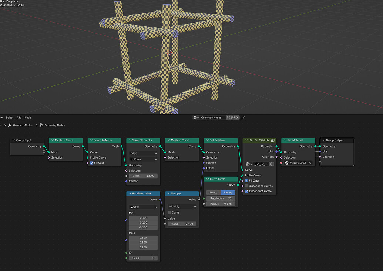Collapse the Set Position node with its chevron
Image resolution: width=383 pixels, height=271 pixels.
click(x=208, y=140)
